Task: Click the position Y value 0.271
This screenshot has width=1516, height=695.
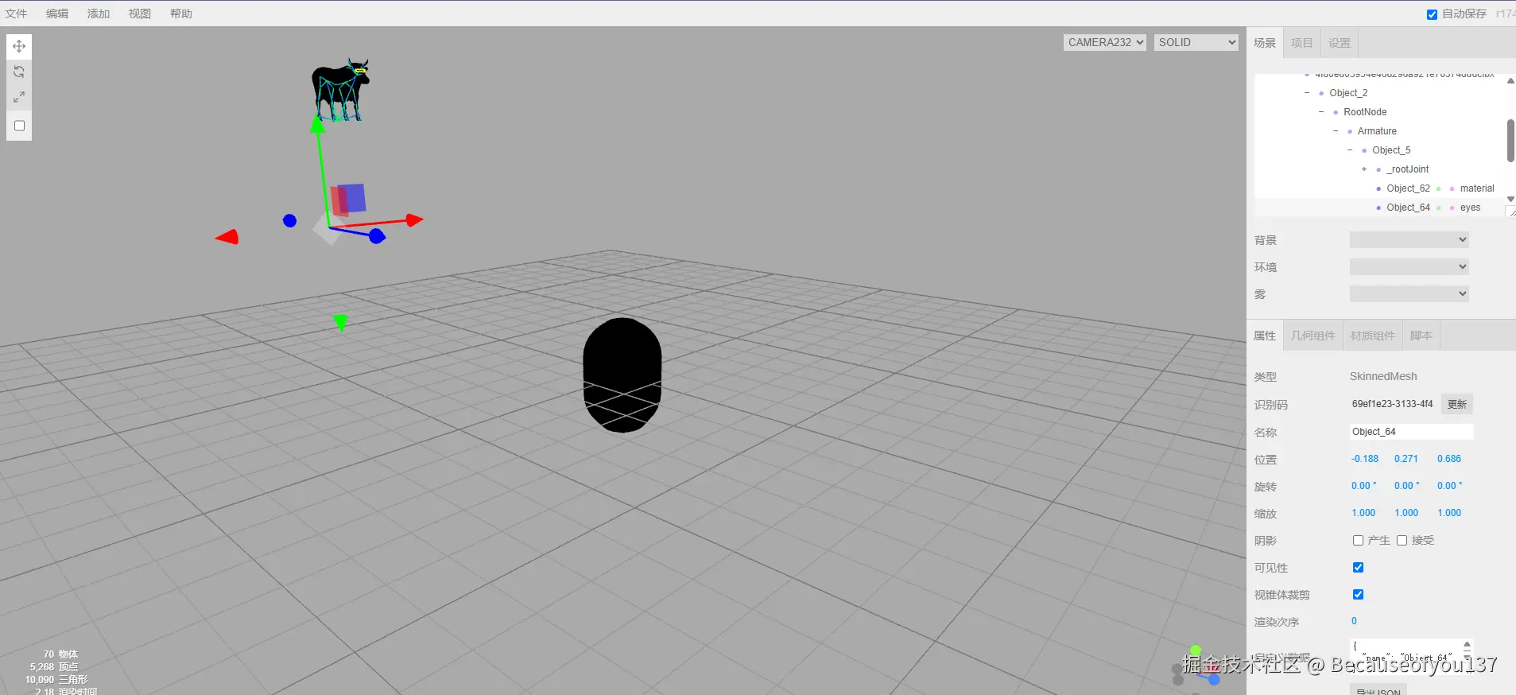Action: 1405,459
